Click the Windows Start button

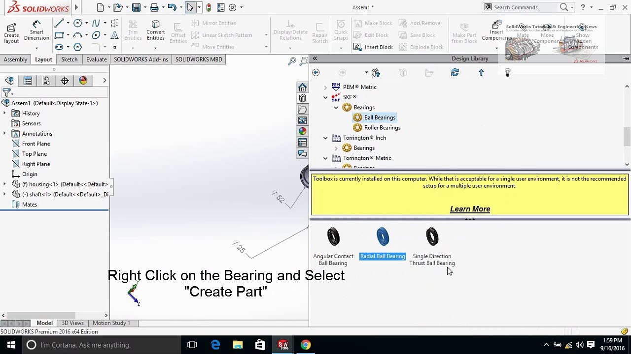coord(11,345)
